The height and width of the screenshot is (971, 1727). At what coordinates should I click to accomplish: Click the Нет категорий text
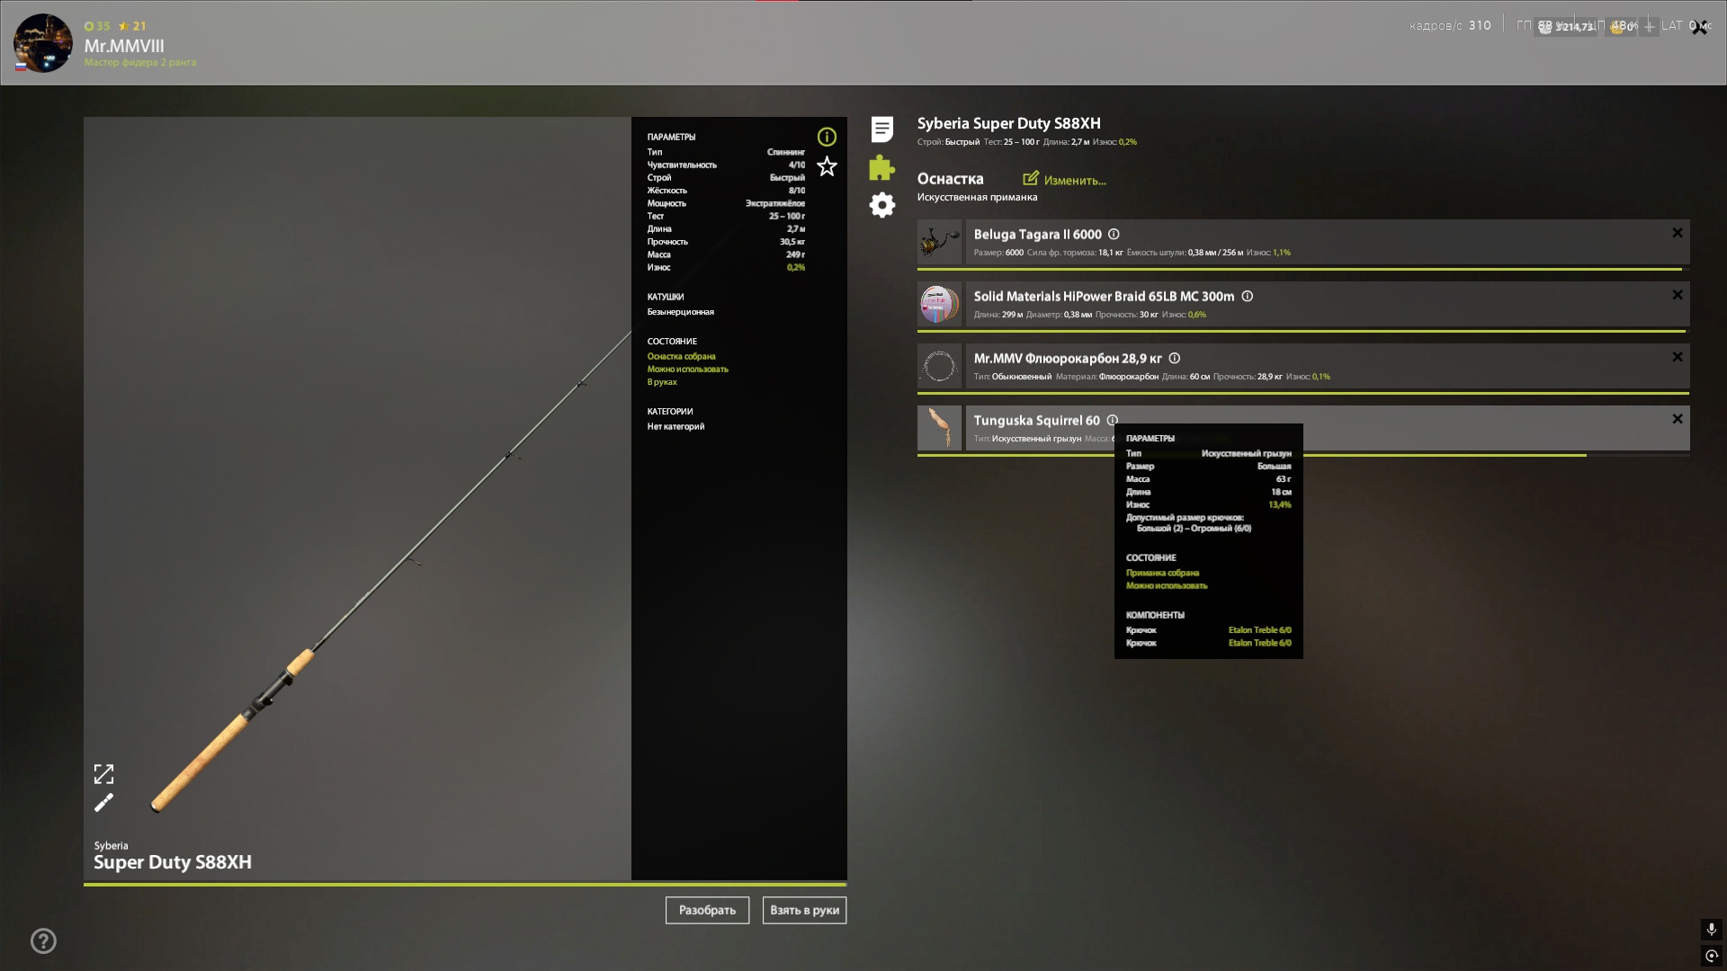[676, 427]
